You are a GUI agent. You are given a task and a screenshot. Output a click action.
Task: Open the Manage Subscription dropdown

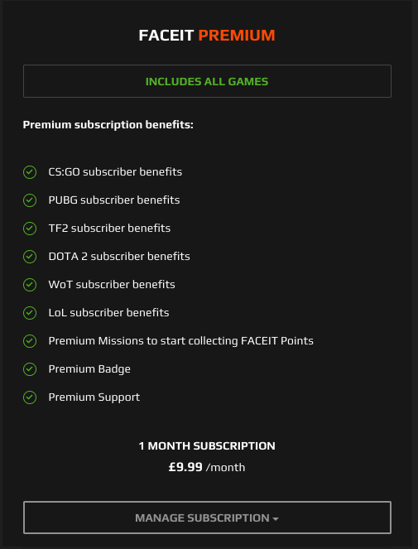[x=207, y=518]
